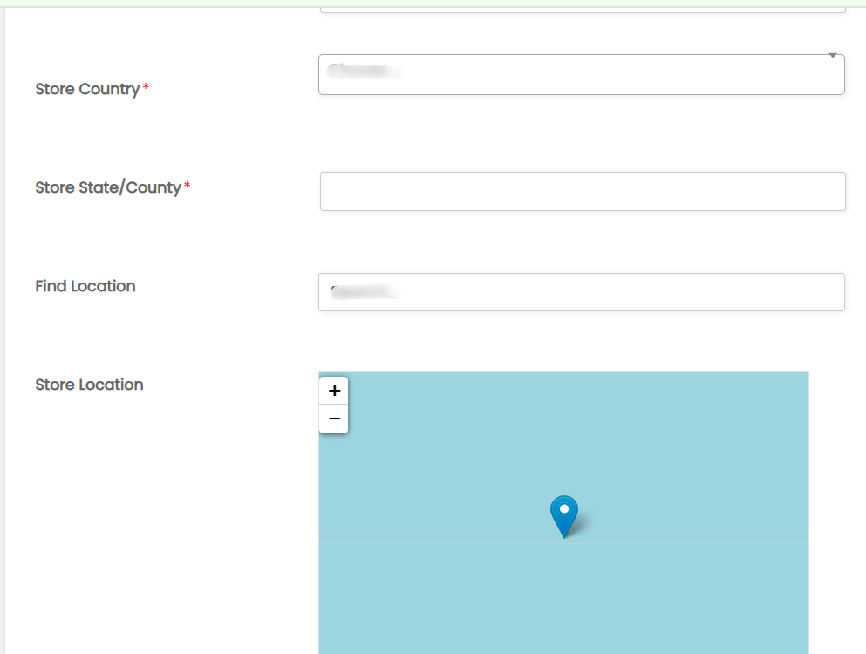
Task: Click the empty map area below the marker
Action: point(564,602)
